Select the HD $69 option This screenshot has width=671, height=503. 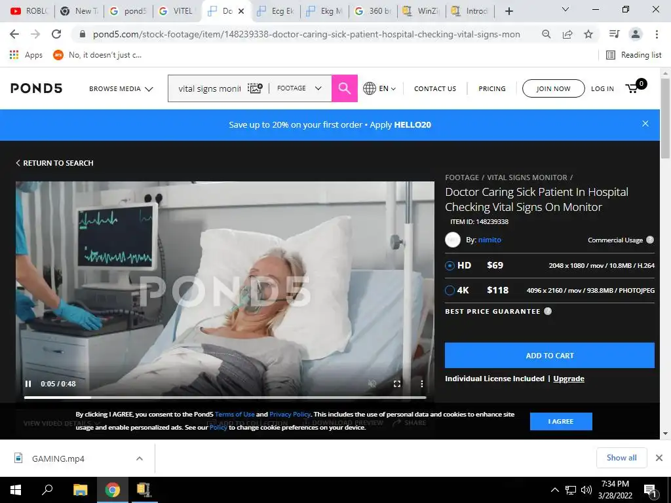pos(450,266)
